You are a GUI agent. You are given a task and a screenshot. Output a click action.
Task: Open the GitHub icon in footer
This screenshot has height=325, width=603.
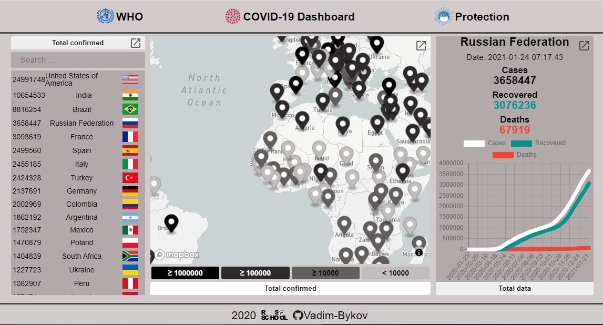click(298, 316)
